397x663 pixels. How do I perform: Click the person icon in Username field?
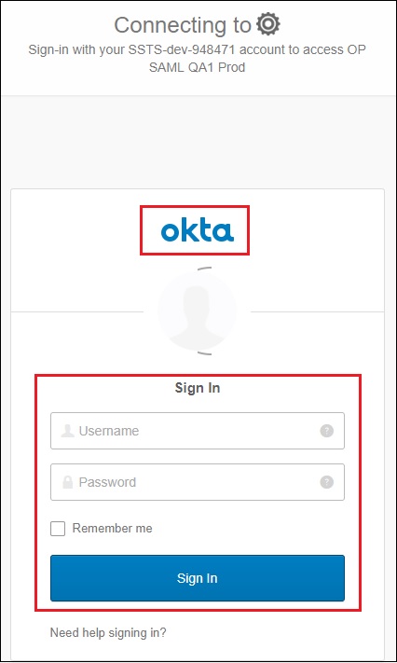pos(68,431)
